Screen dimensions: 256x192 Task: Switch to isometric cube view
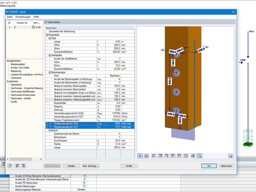pyautogui.click(x=186, y=156)
